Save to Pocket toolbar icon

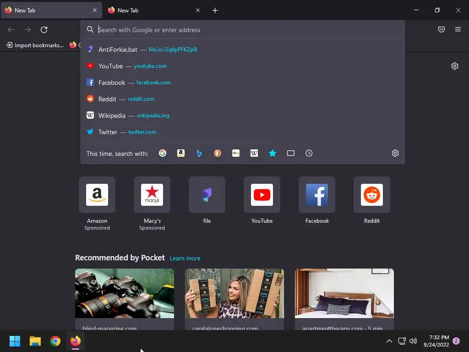[x=441, y=29]
